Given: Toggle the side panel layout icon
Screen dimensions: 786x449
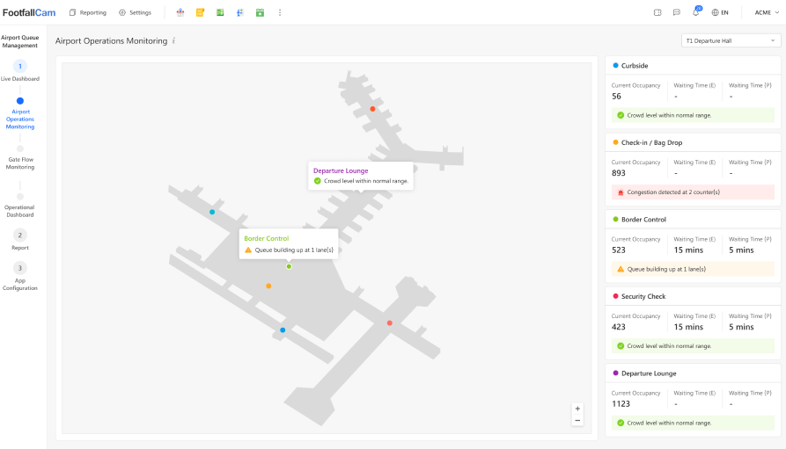Looking at the screenshot, I should point(657,12).
